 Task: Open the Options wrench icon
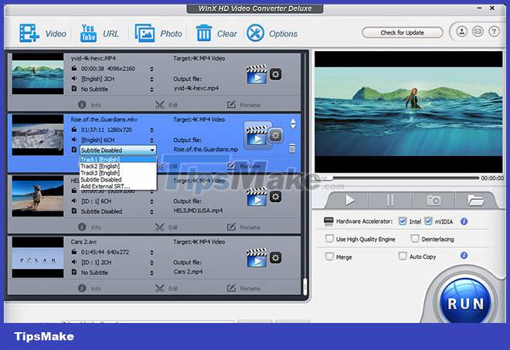pos(255,33)
